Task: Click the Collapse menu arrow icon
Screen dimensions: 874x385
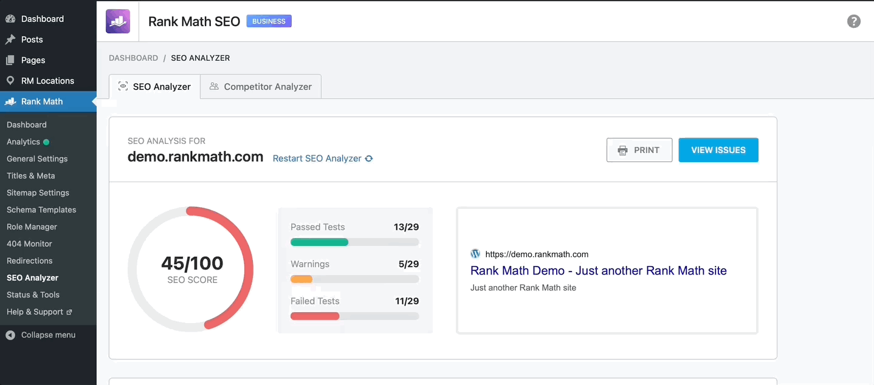Action: point(10,335)
